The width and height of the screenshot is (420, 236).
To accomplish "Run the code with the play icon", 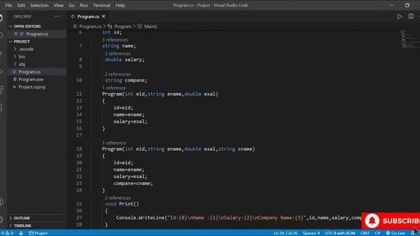I will tap(400, 16).
